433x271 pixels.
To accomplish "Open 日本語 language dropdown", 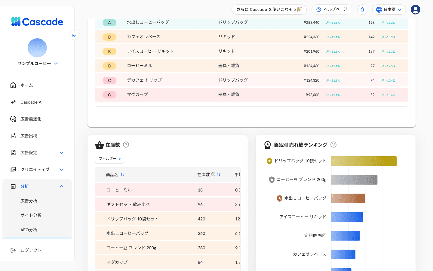I will 389,10.
